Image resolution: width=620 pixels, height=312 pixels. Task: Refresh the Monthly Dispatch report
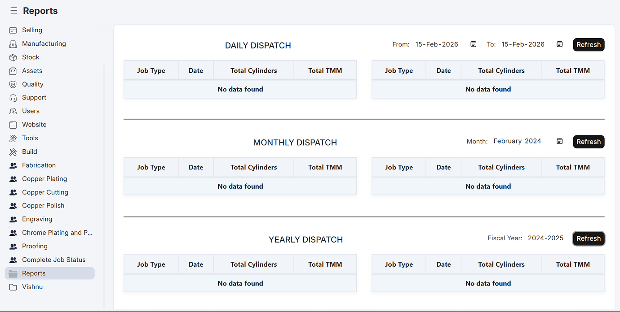tap(589, 142)
